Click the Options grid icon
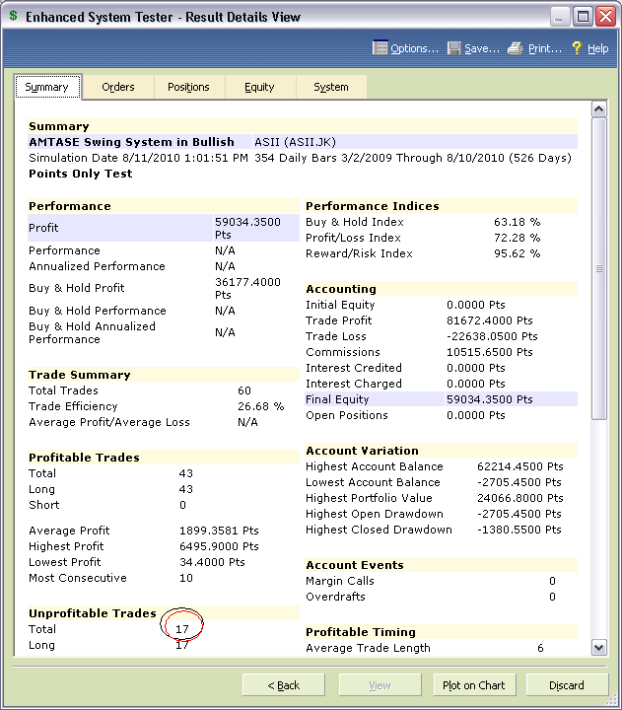Viewport: 622px width, 710px height. click(380, 48)
